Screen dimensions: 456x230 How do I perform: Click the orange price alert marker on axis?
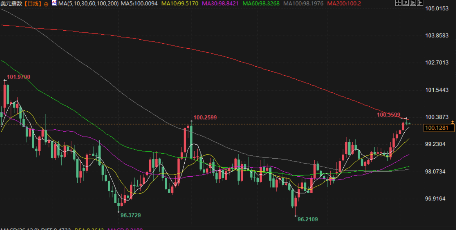(x=453, y=123)
